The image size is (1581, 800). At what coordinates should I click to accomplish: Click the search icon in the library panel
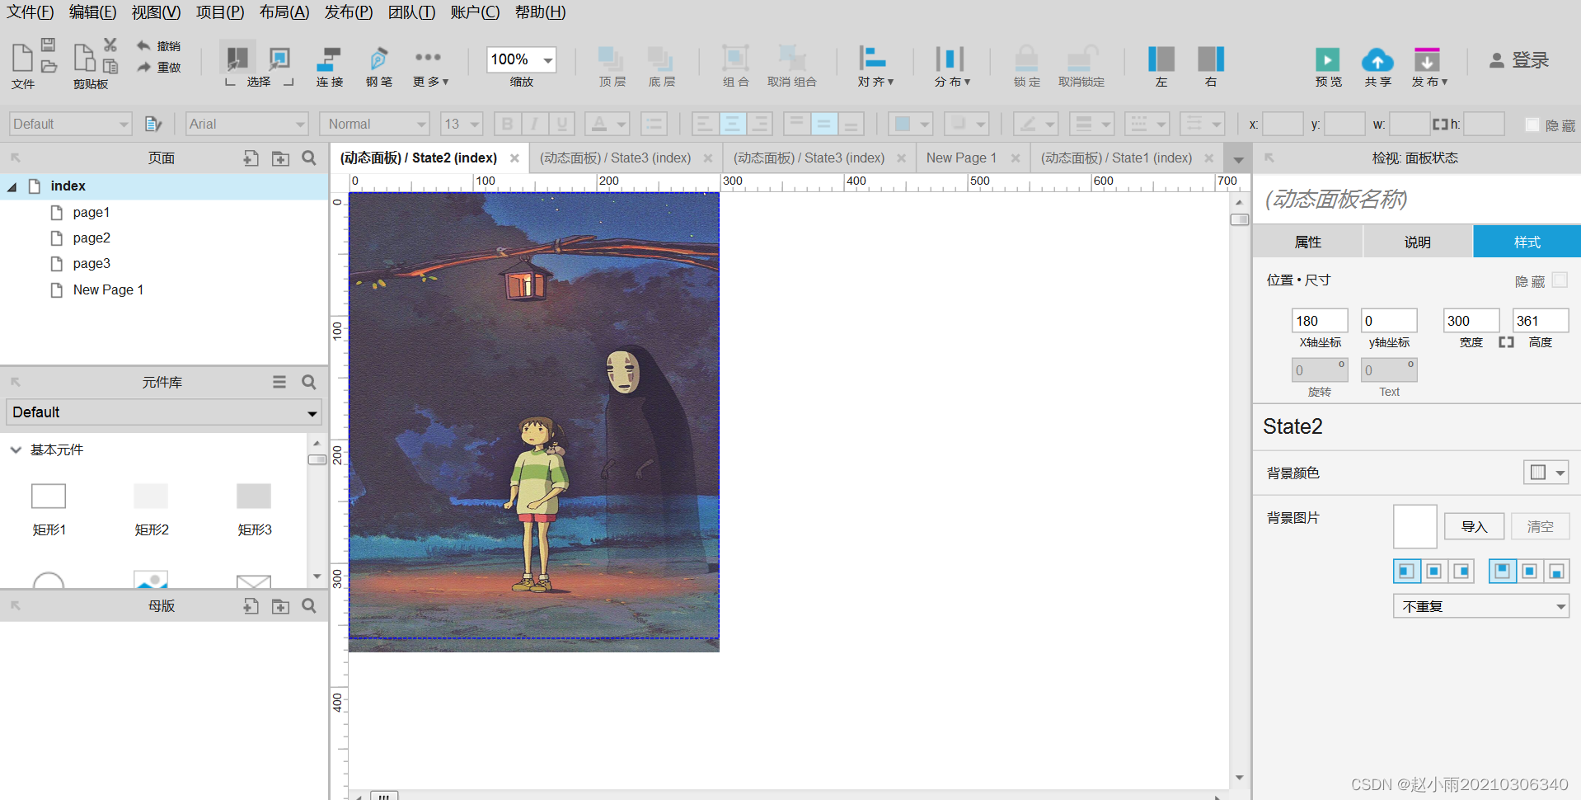[309, 382]
